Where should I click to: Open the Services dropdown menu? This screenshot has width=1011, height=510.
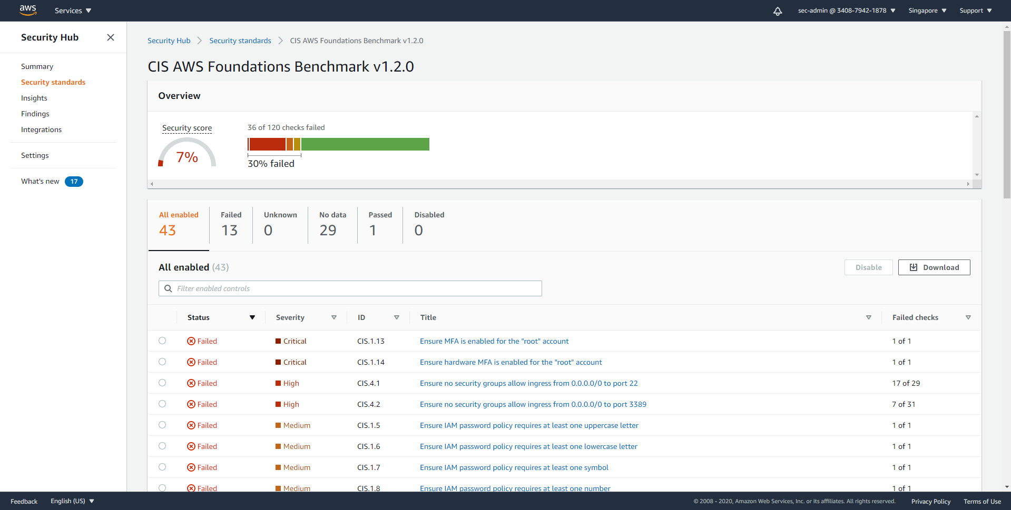pyautogui.click(x=73, y=11)
